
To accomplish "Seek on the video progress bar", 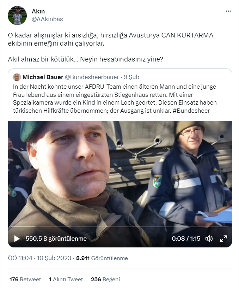I will point(120,227).
